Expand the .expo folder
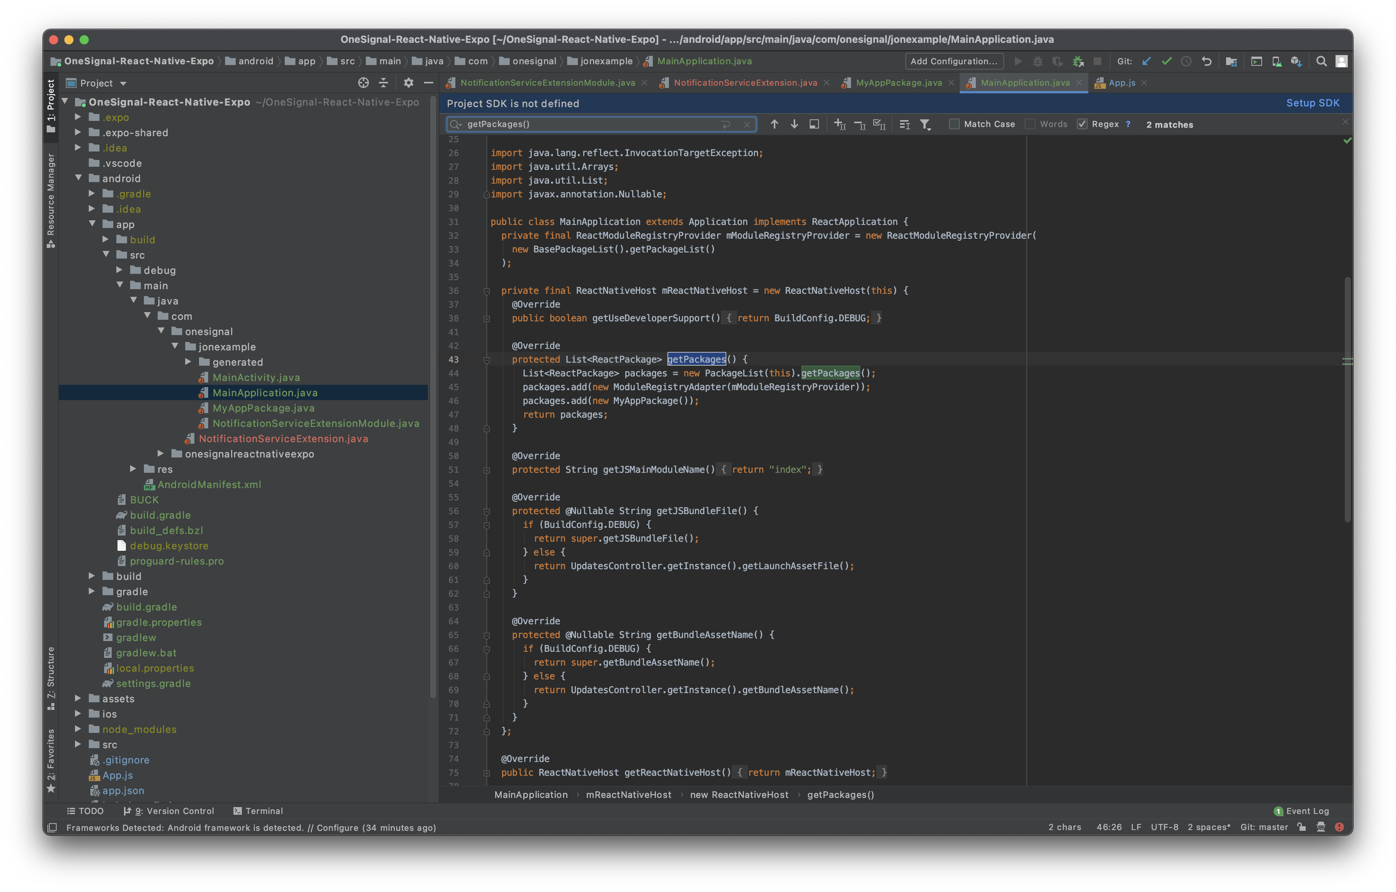The width and height of the screenshot is (1396, 892). click(x=78, y=117)
